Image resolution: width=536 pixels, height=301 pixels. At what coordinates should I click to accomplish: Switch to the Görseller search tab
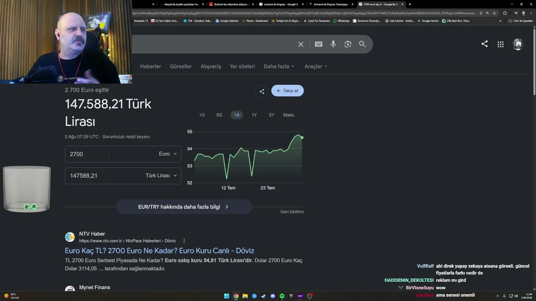pos(181,66)
